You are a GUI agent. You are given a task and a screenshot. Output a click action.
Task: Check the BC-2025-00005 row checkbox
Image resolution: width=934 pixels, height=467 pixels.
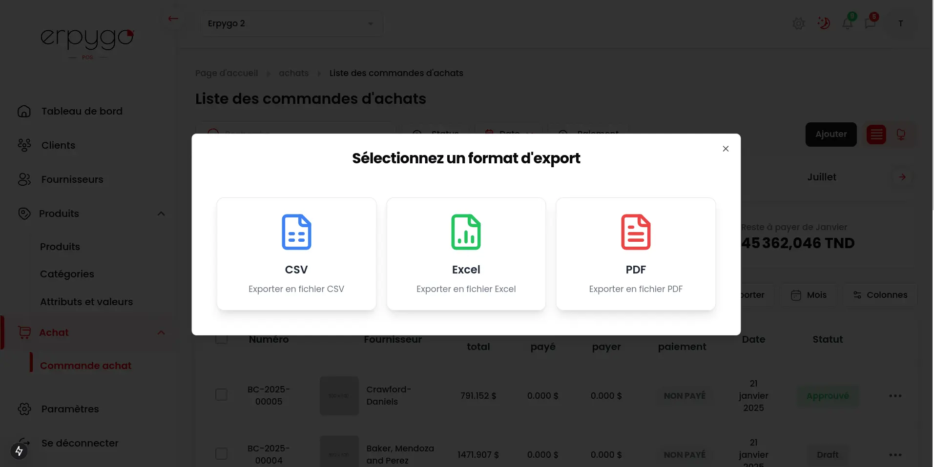(221, 395)
